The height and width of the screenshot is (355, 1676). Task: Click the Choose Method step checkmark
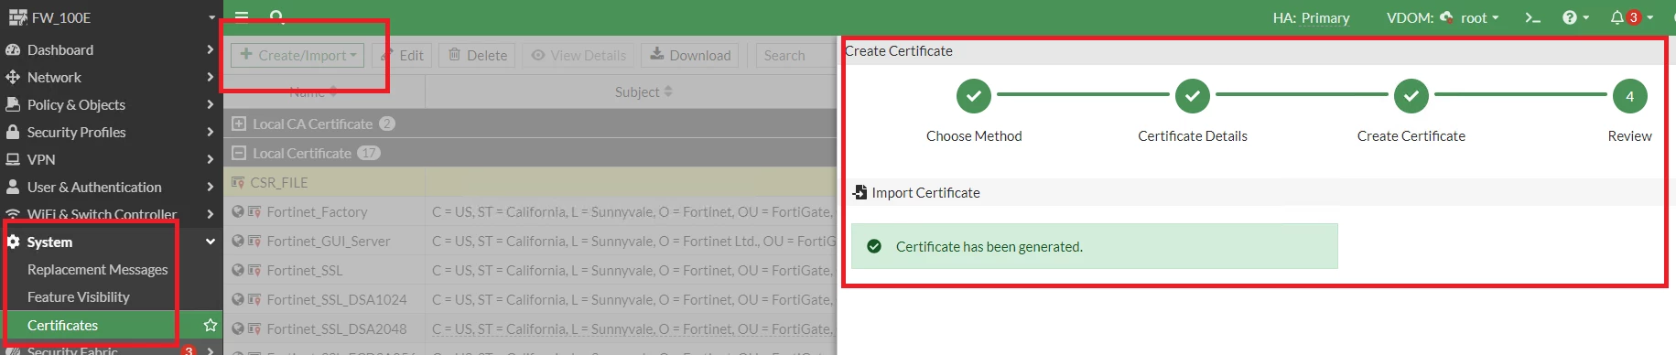tap(974, 96)
